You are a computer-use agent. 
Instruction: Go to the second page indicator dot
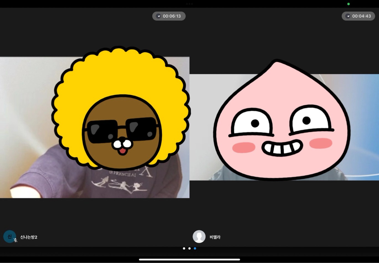(x=189, y=248)
